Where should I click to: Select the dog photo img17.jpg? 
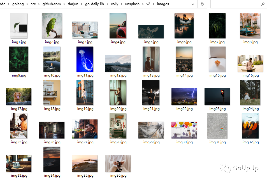click(x=19, y=96)
